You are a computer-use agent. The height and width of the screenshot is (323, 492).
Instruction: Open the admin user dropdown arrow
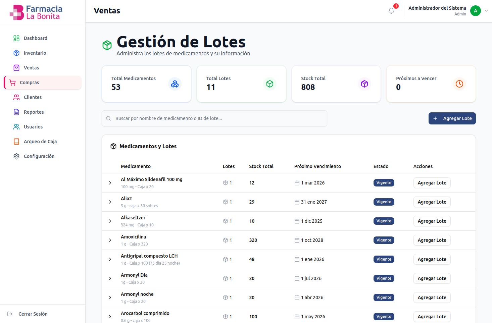tap(486, 11)
